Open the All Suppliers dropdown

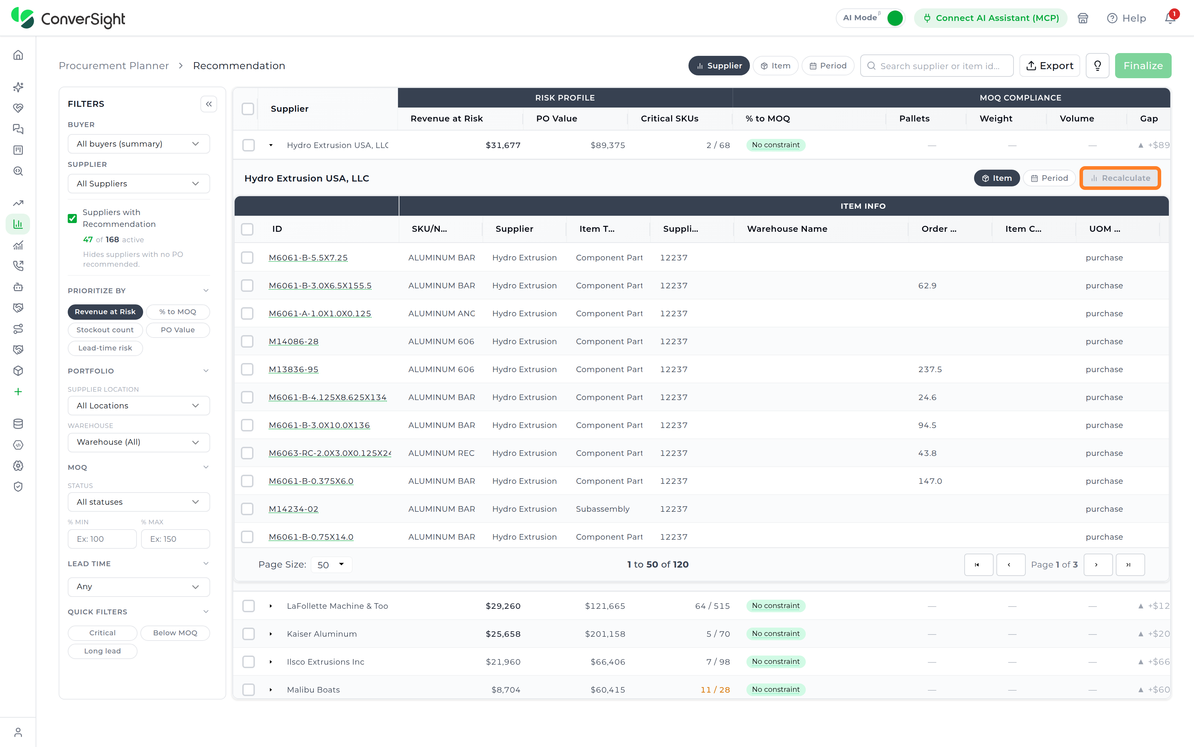pyautogui.click(x=139, y=184)
